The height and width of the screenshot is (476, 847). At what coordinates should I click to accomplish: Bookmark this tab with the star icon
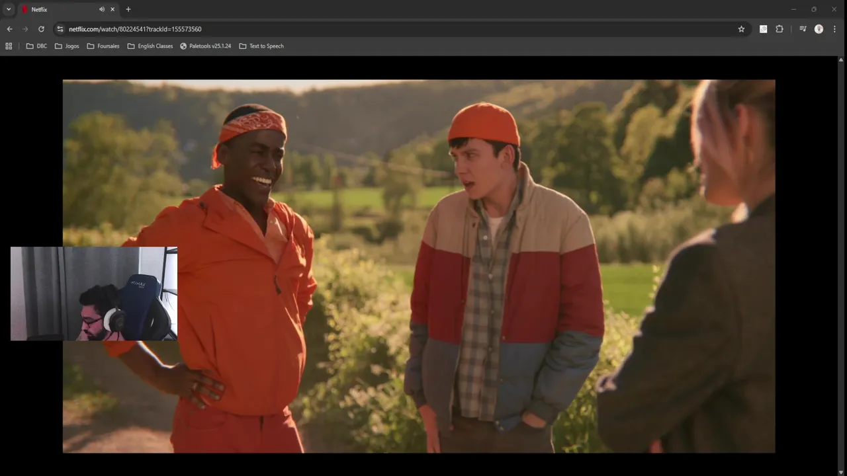(741, 29)
